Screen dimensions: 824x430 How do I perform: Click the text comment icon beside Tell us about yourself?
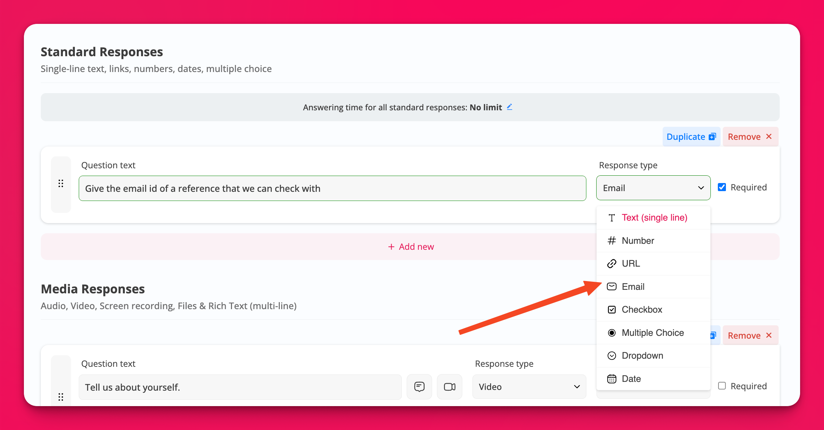(x=419, y=387)
